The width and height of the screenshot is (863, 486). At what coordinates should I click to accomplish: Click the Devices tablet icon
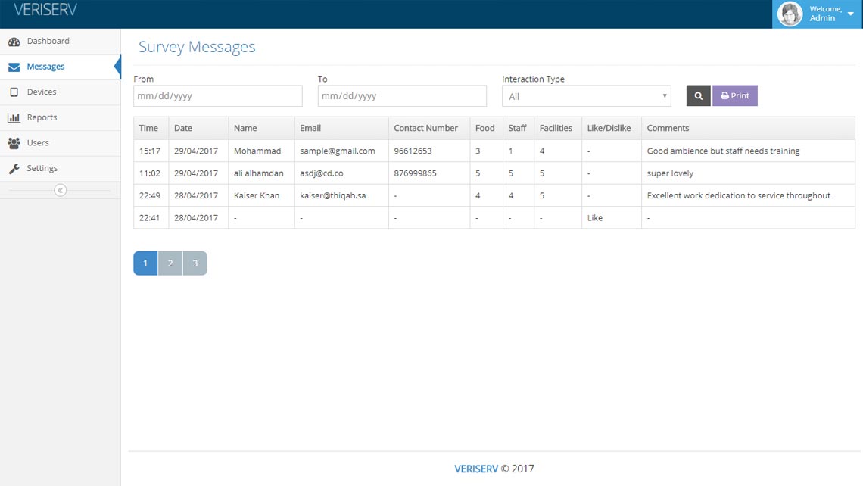tap(14, 92)
